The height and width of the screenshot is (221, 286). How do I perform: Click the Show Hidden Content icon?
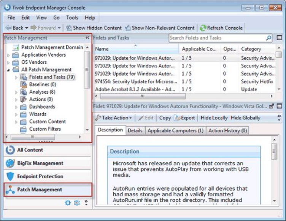click(x=69, y=28)
